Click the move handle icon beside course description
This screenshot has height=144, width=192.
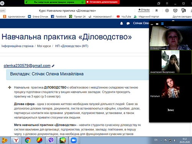tap(10, 88)
